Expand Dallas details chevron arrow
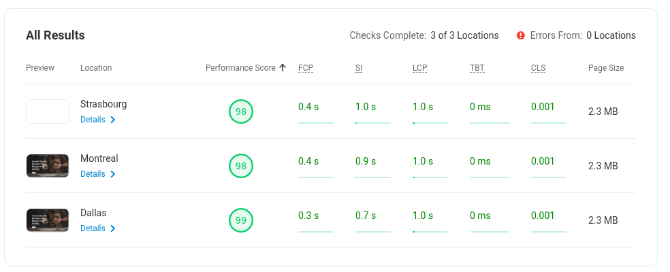670x272 pixels. point(113,228)
